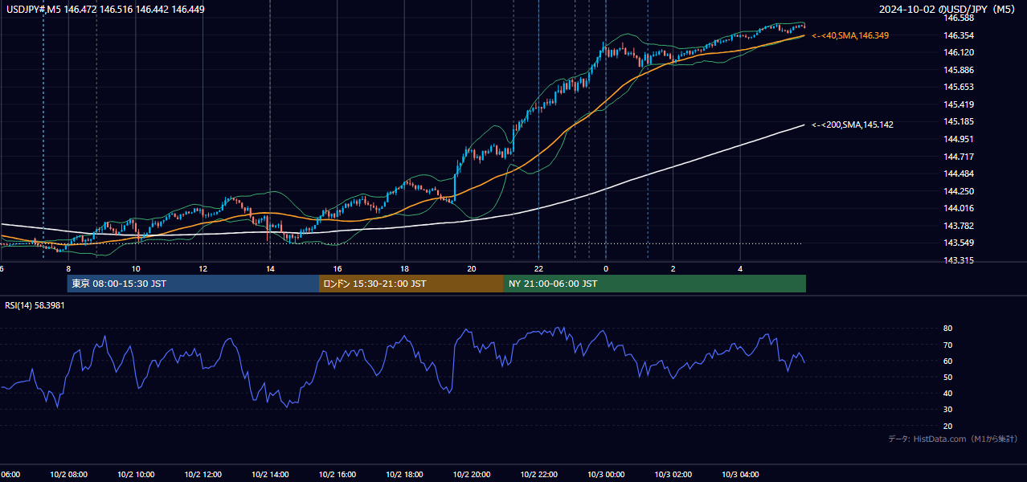Click the RSI(14) 58.3981 indicator label
The height and width of the screenshot is (482, 1027).
pyautogui.click(x=35, y=305)
